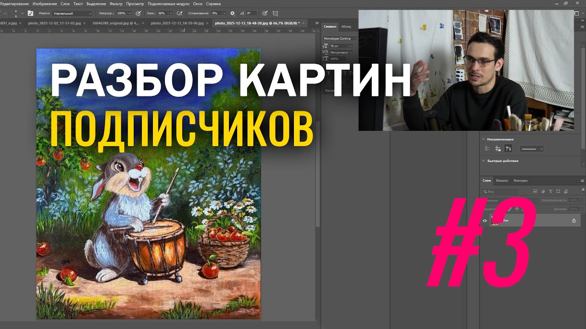Viewport: 586px width, 329px height.
Task: Expand the Непрозр. opacity slider arrow
Action: 130,13
